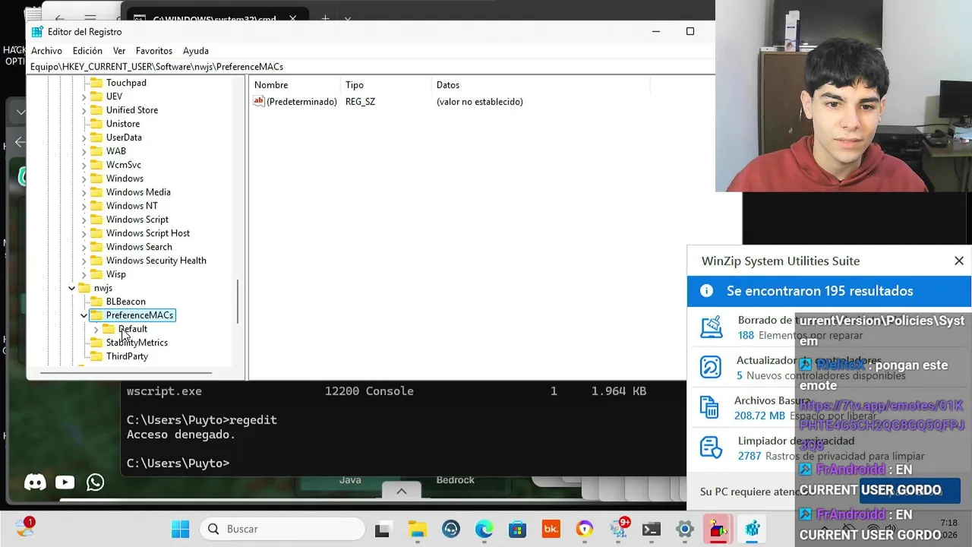972x547 pixels.
Task: Click the WinZip info icon on the results banner
Action: [706, 291]
